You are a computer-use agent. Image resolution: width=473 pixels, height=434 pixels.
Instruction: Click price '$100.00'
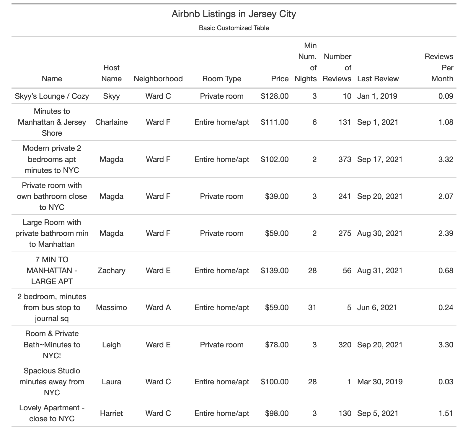coord(275,382)
